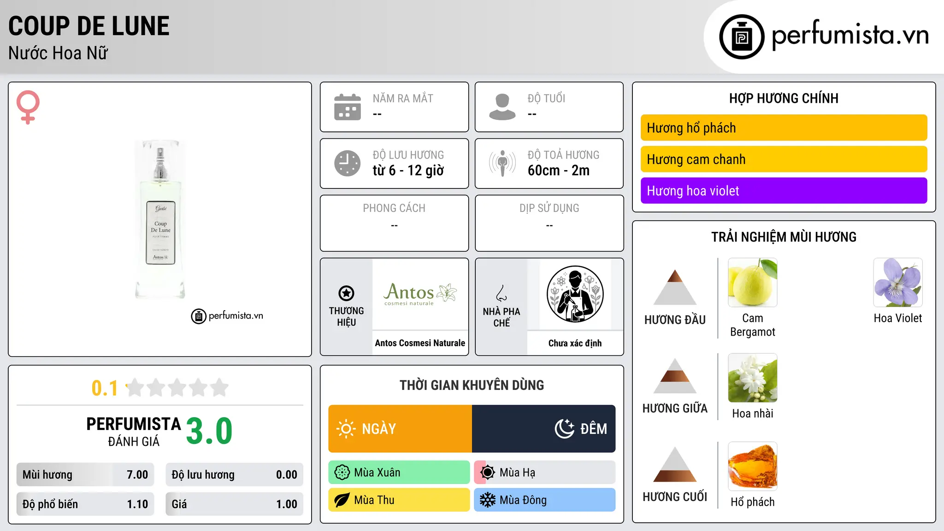Click the COUP DE LUNE title
944x531 pixels.
(89, 26)
